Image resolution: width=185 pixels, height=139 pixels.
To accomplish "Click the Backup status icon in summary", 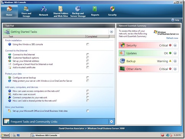I will pos(122,61).
